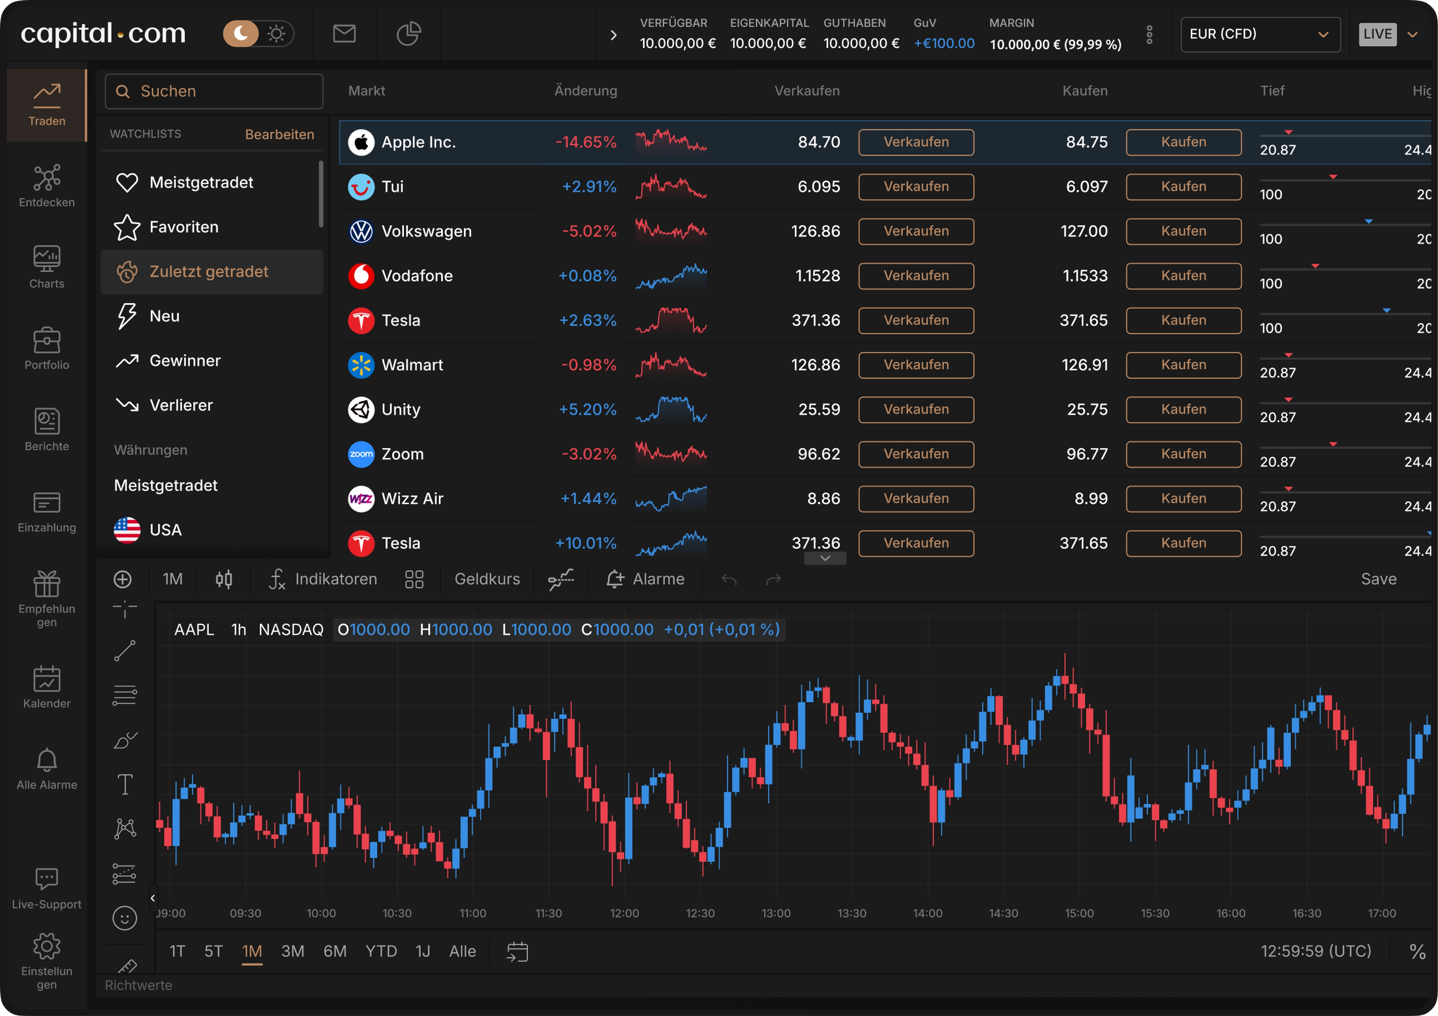Viewport: 1438px width, 1016px height.
Task: Expand the LIVE mode dropdown arrow
Action: [1412, 34]
